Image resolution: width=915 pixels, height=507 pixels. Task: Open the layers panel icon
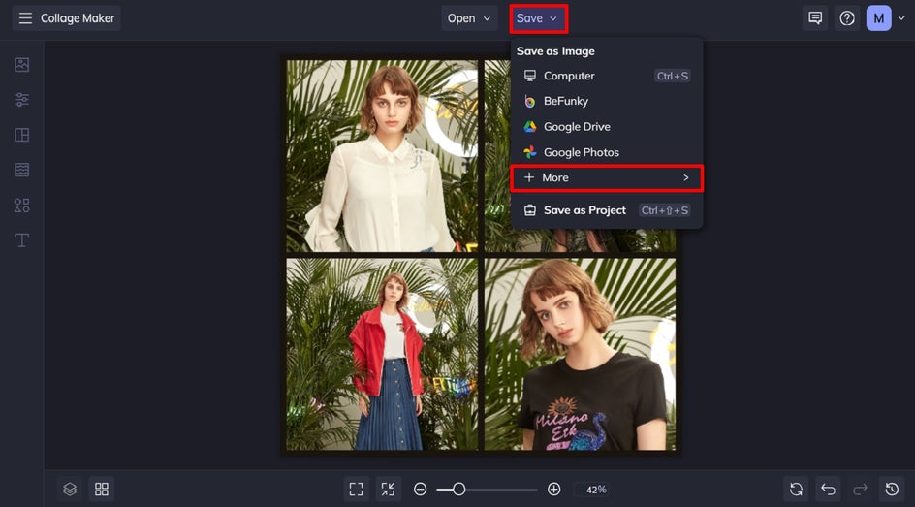click(x=70, y=489)
